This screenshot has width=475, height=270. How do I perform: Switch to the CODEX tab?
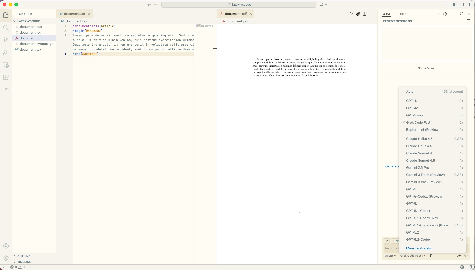click(402, 14)
